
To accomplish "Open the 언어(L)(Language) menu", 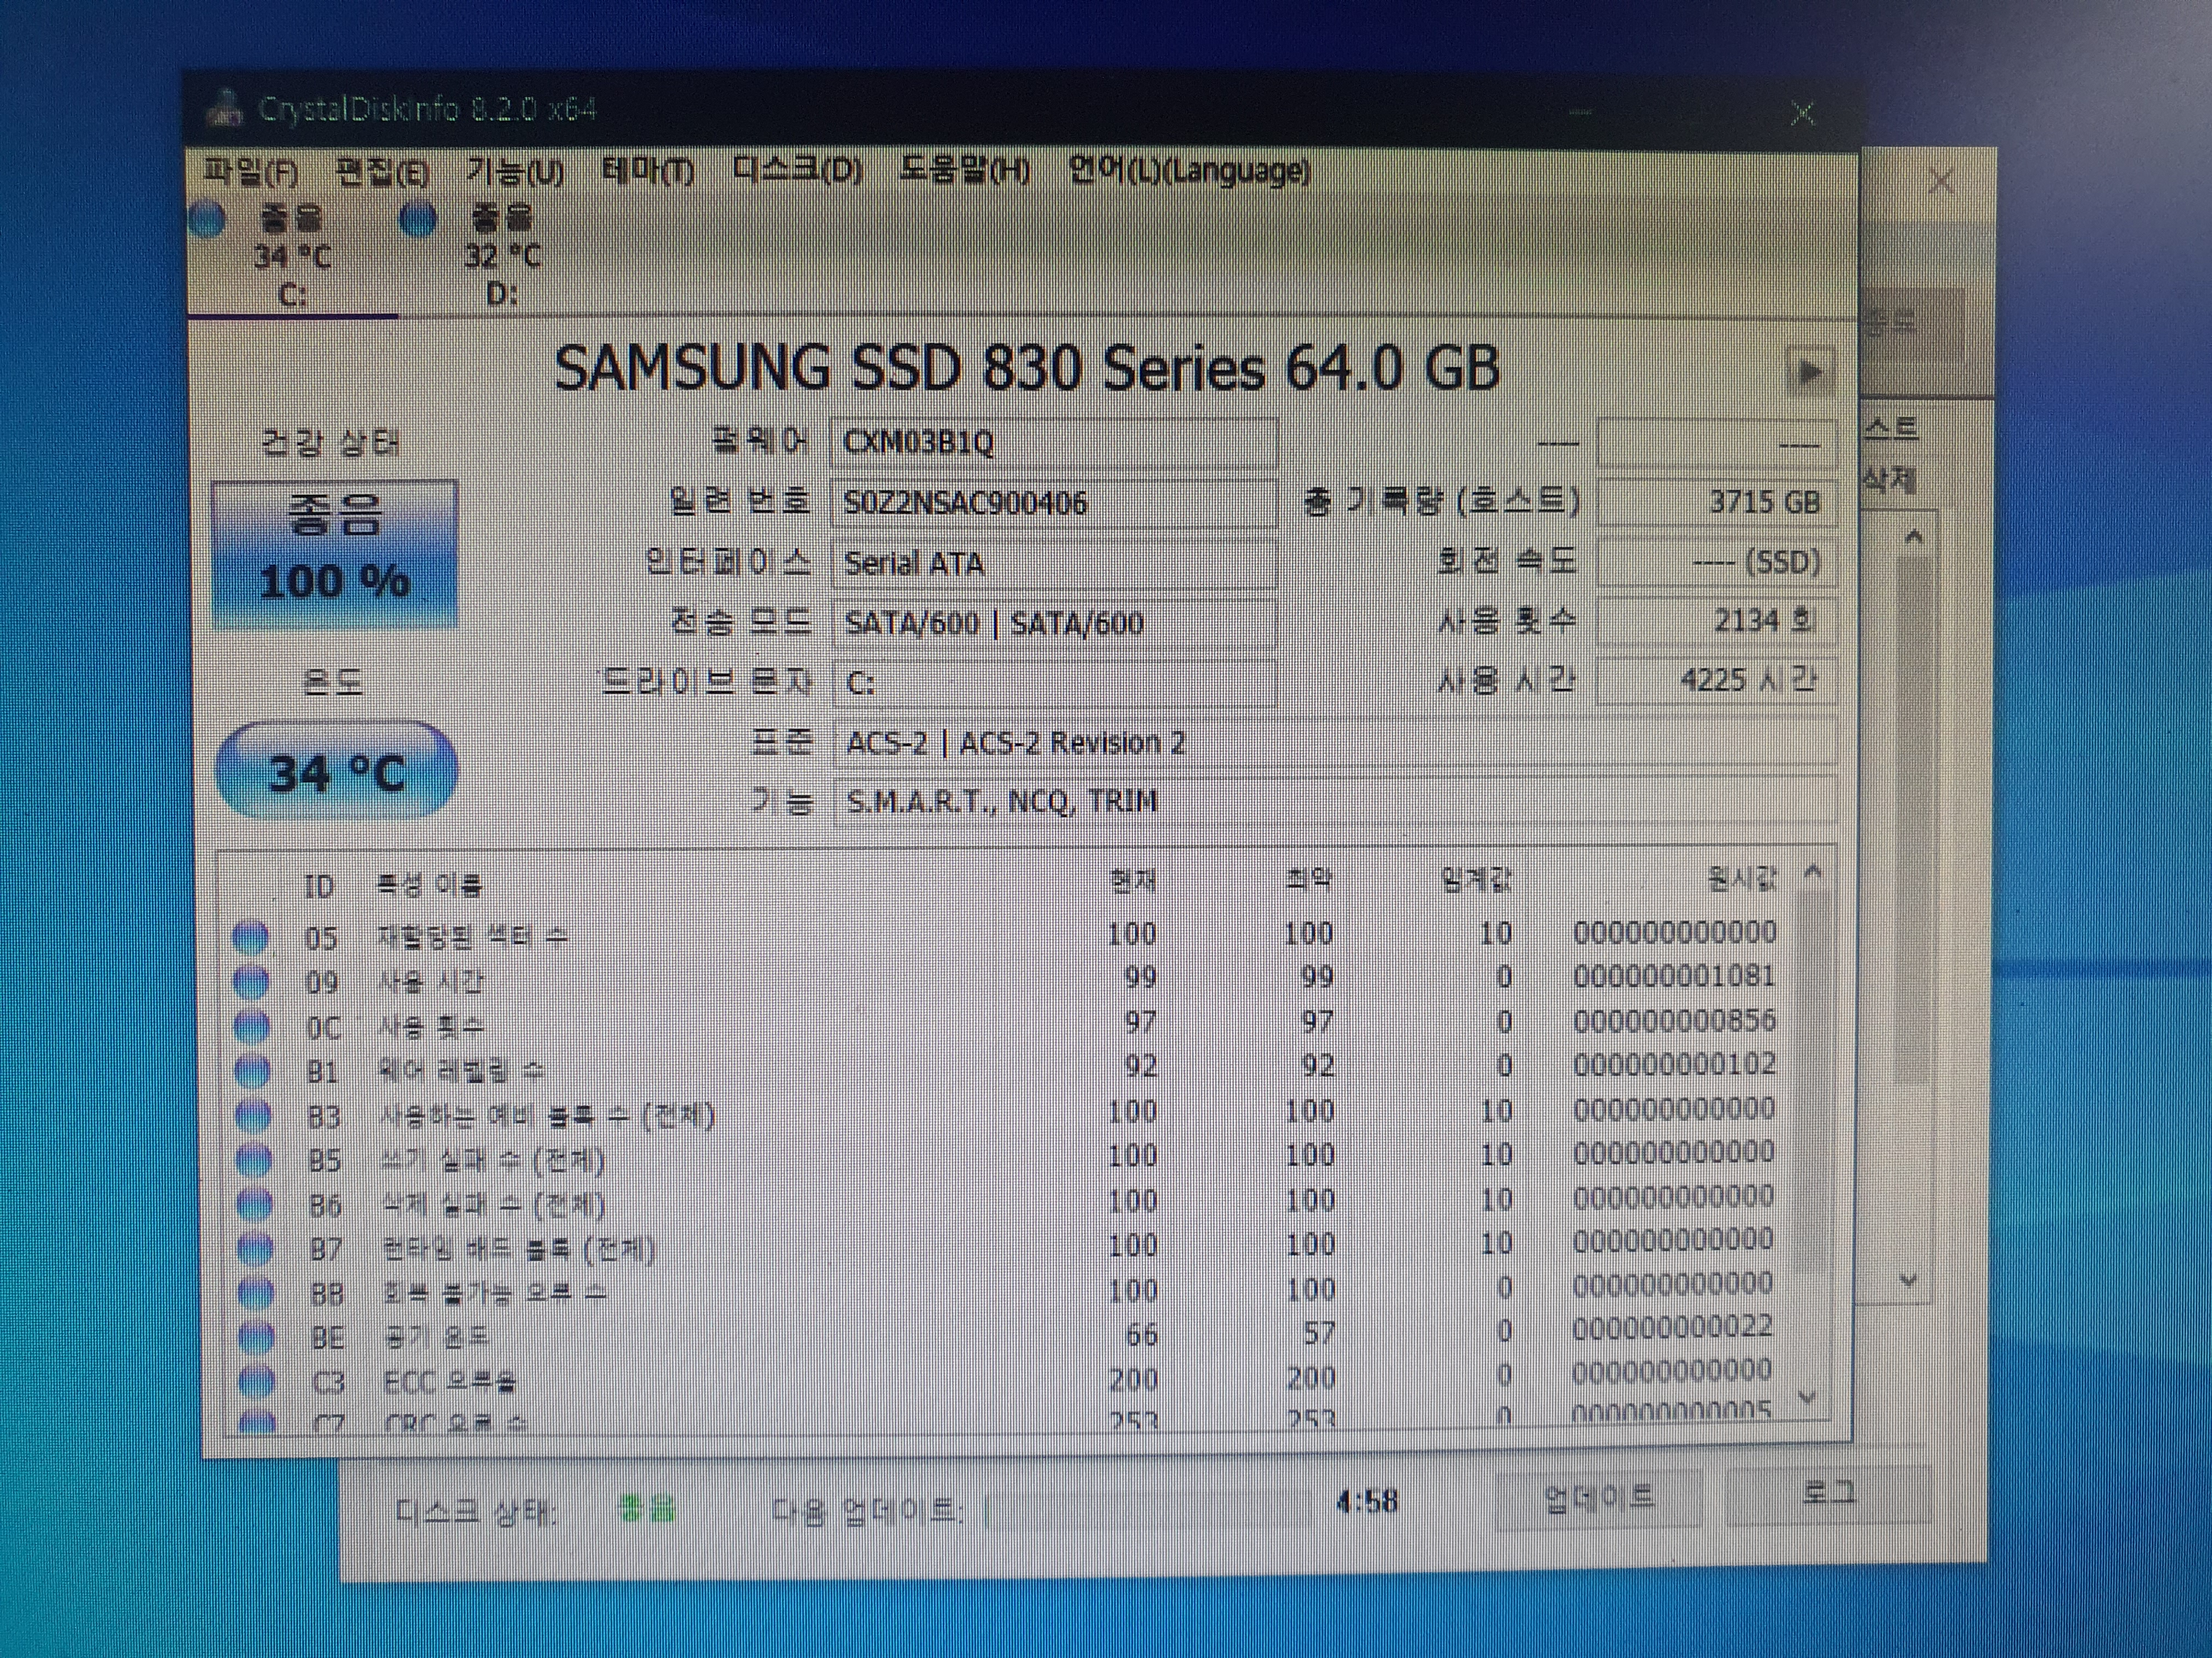I will pyautogui.click(x=1189, y=171).
